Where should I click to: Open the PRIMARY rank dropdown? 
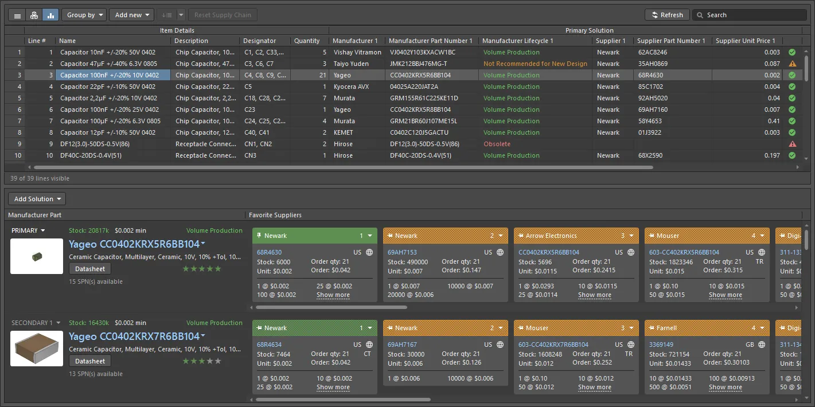(x=28, y=230)
